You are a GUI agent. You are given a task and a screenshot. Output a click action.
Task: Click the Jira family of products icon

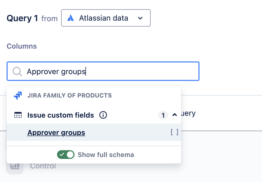click(x=18, y=96)
